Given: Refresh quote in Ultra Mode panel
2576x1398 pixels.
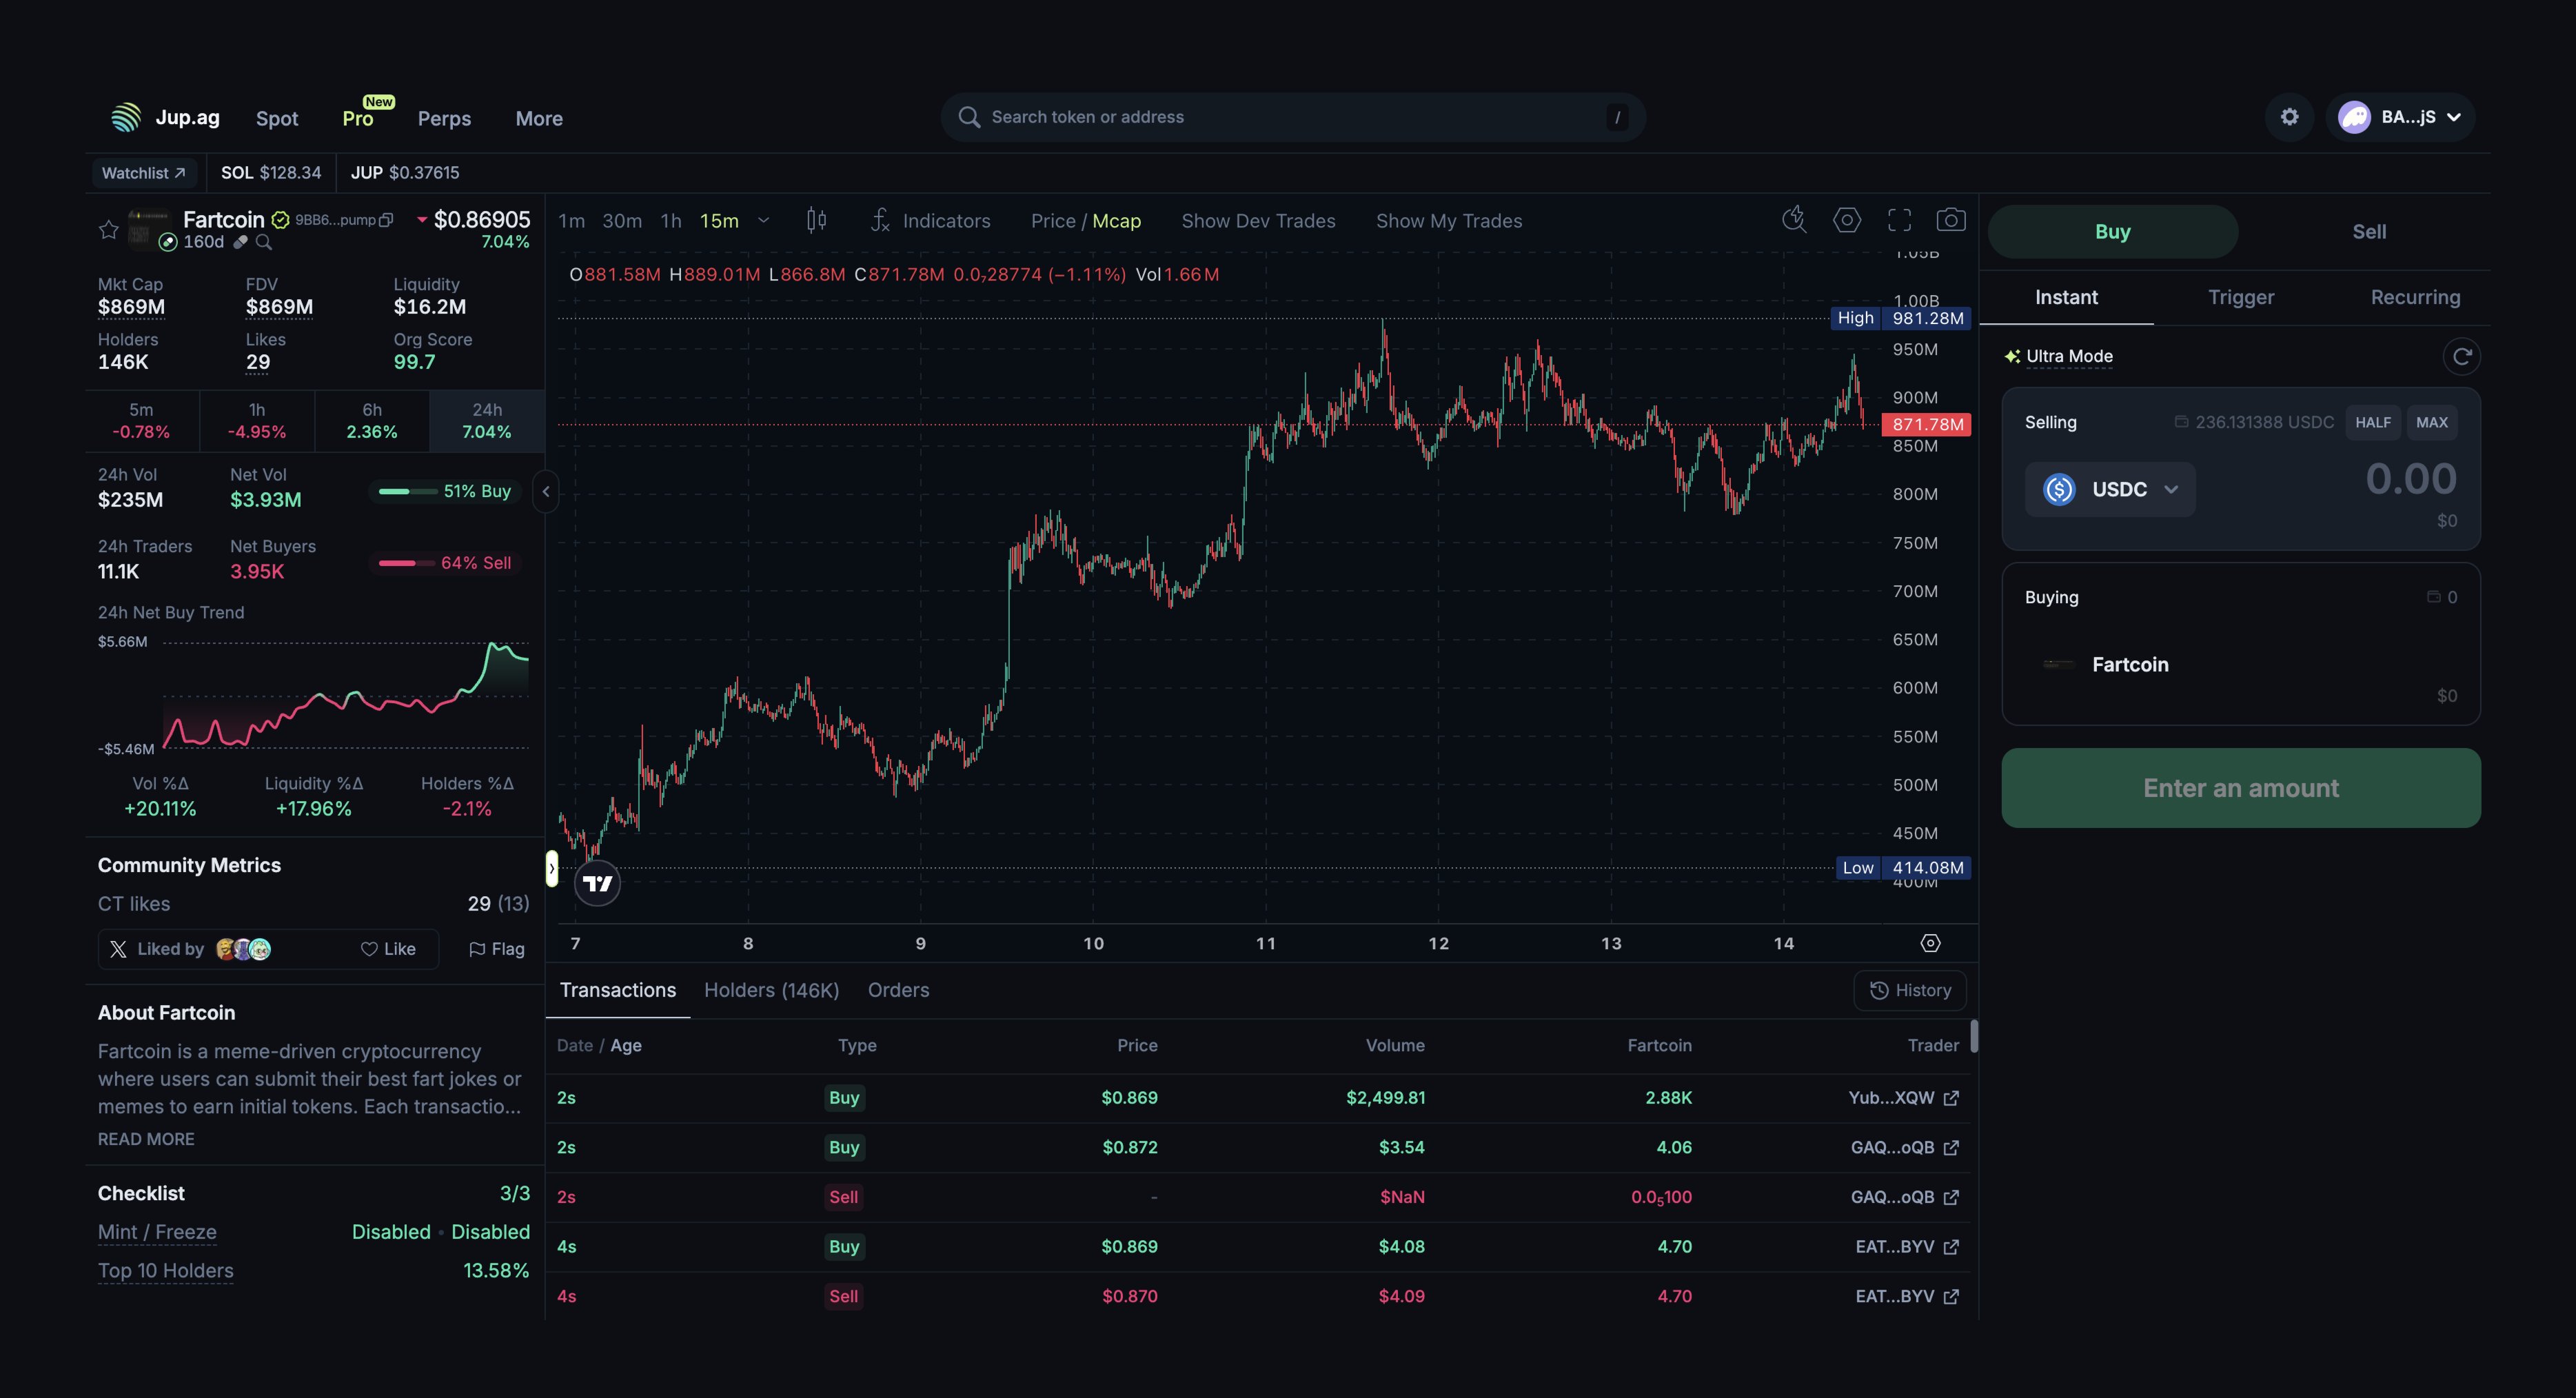Looking at the screenshot, I should coord(2461,356).
